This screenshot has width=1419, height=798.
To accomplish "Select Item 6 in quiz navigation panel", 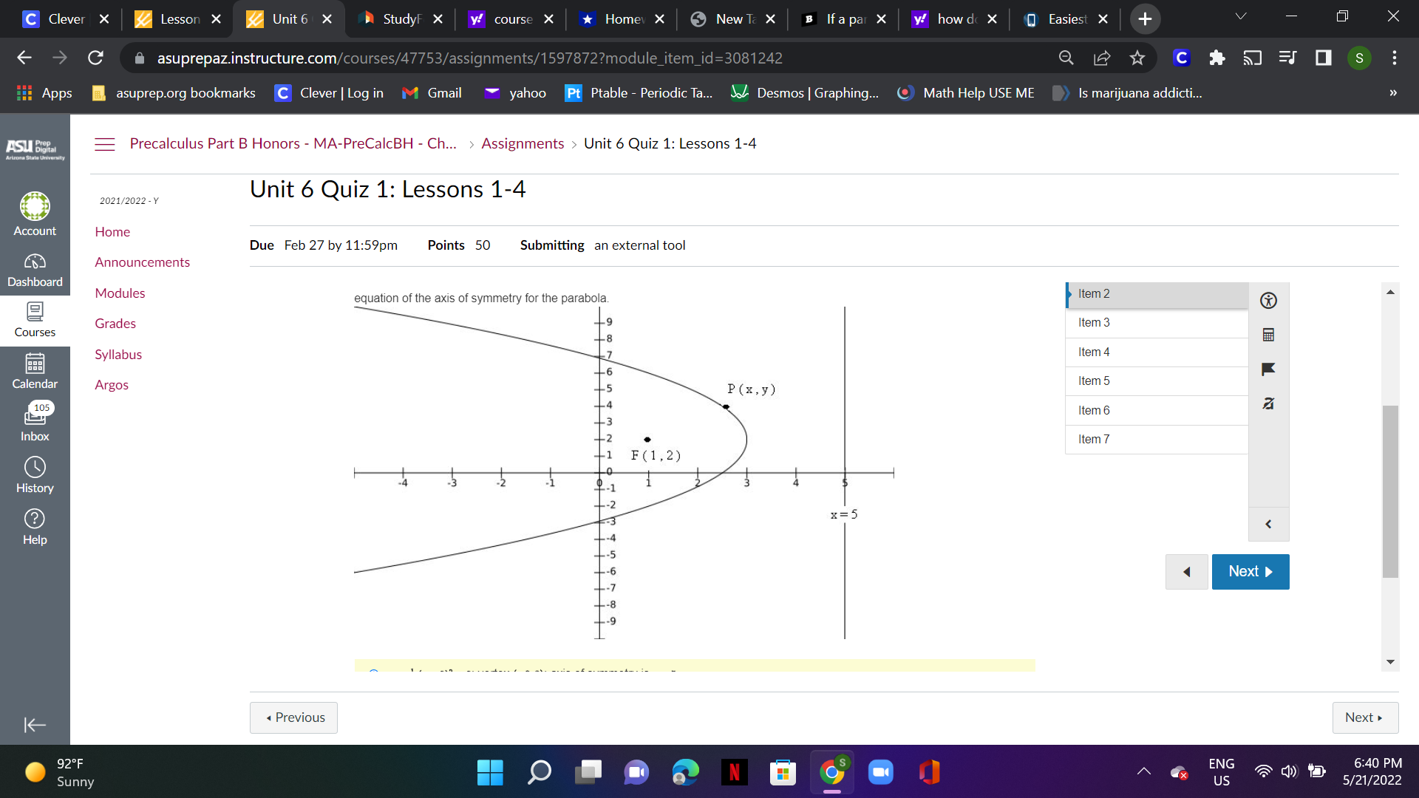I will (x=1156, y=410).
